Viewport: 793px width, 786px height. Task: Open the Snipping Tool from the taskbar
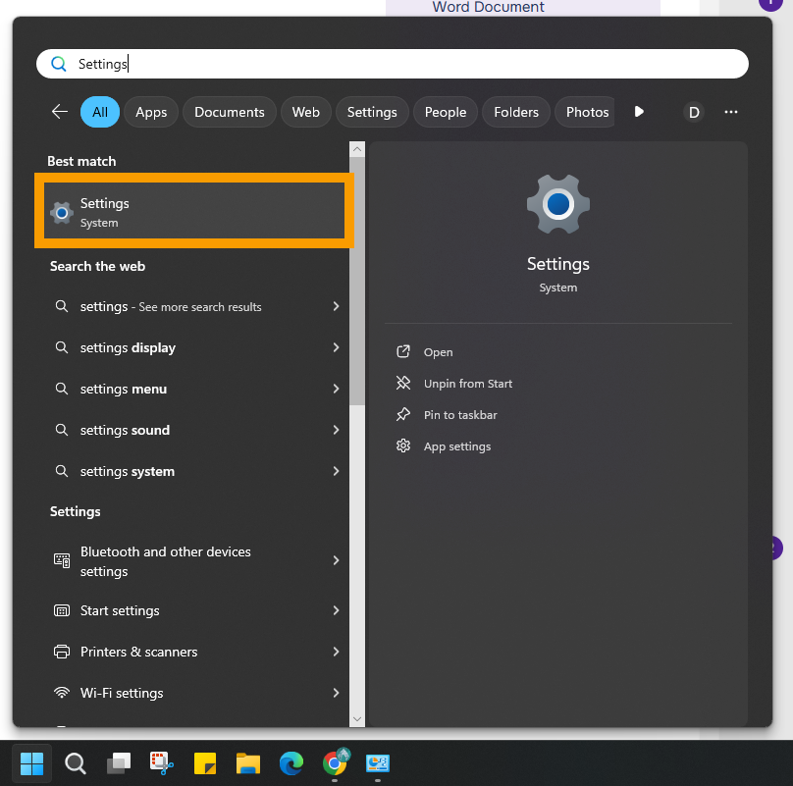tap(161, 763)
